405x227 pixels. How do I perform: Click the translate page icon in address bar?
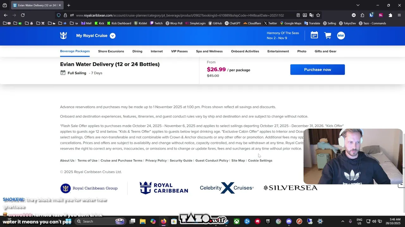311,15
